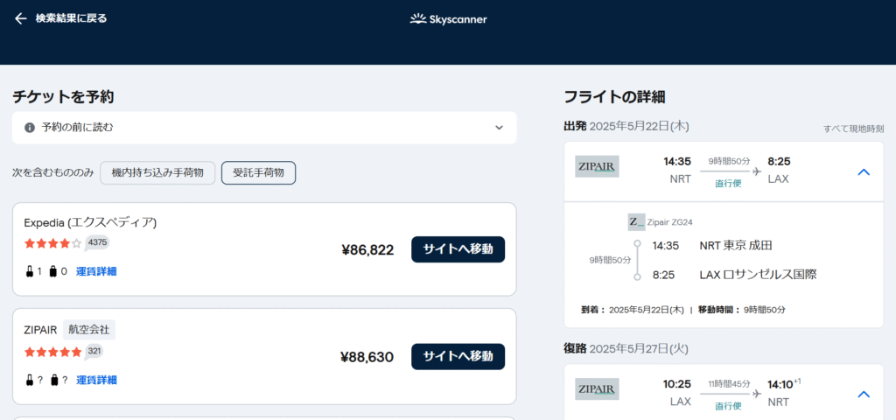The image size is (896, 420).
Task: Toggle the 機内持ち込み手荷物 filter
Action: click(x=157, y=173)
